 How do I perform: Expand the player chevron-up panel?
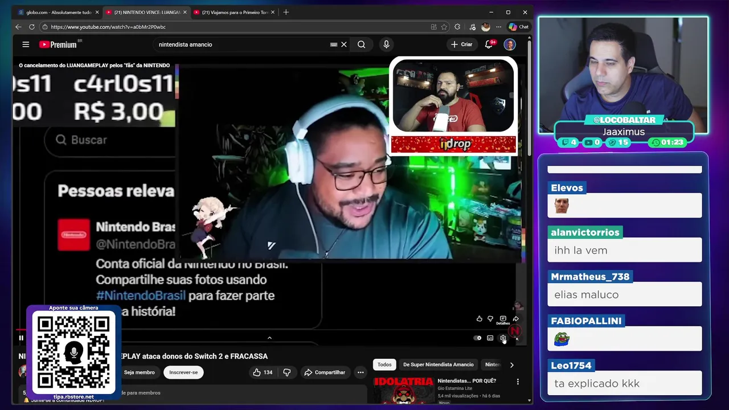click(x=269, y=338)
